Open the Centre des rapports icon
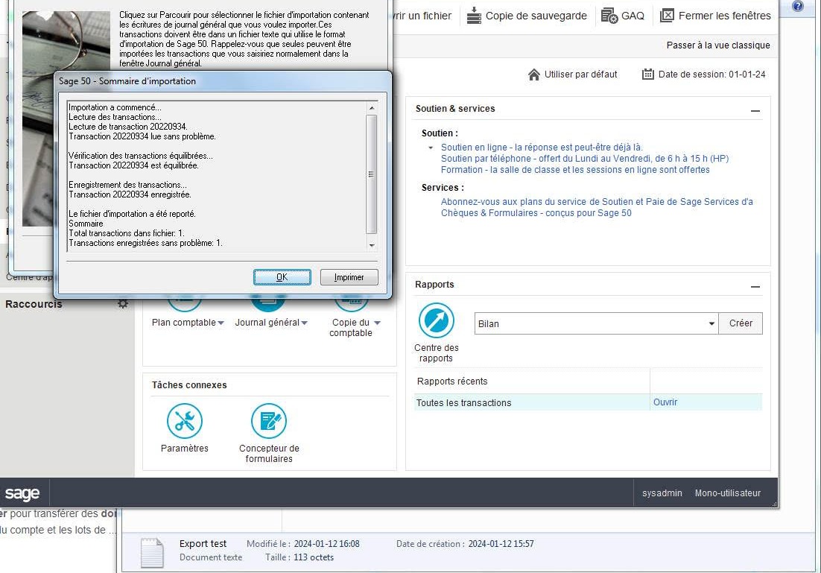 coord(436,320)
